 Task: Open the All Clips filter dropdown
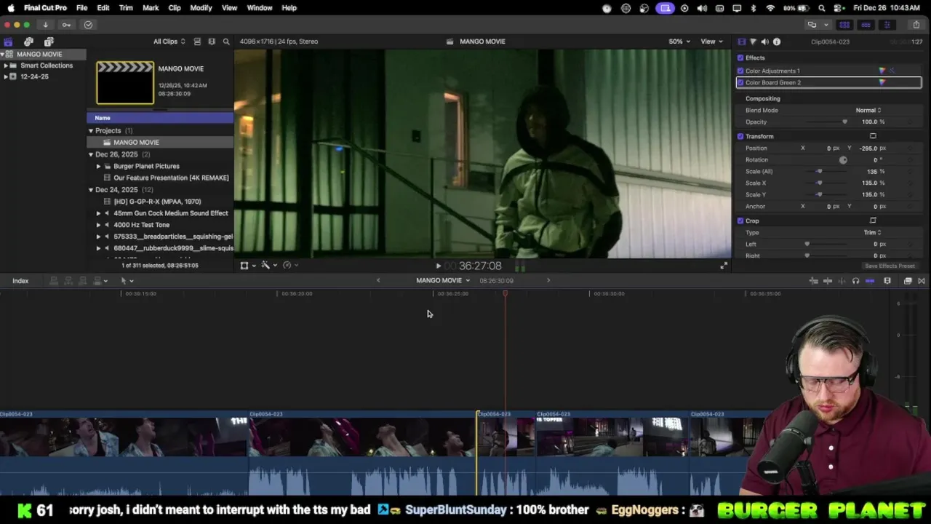click(169, 41)
